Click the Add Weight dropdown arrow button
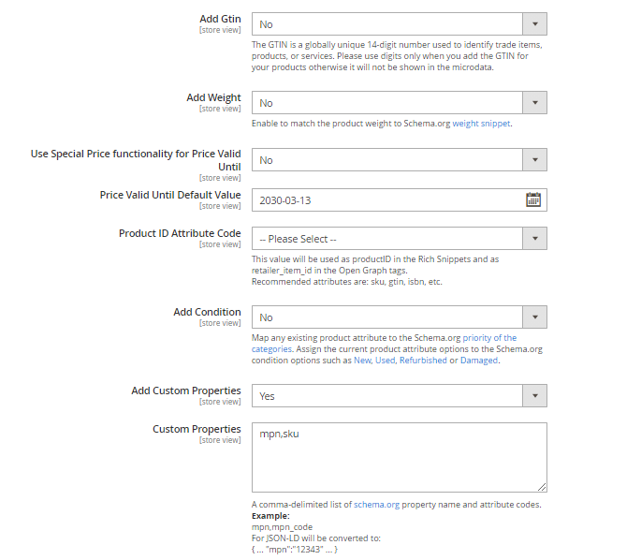The width and height of the screenshot is (641, 560). pos(534,103)
